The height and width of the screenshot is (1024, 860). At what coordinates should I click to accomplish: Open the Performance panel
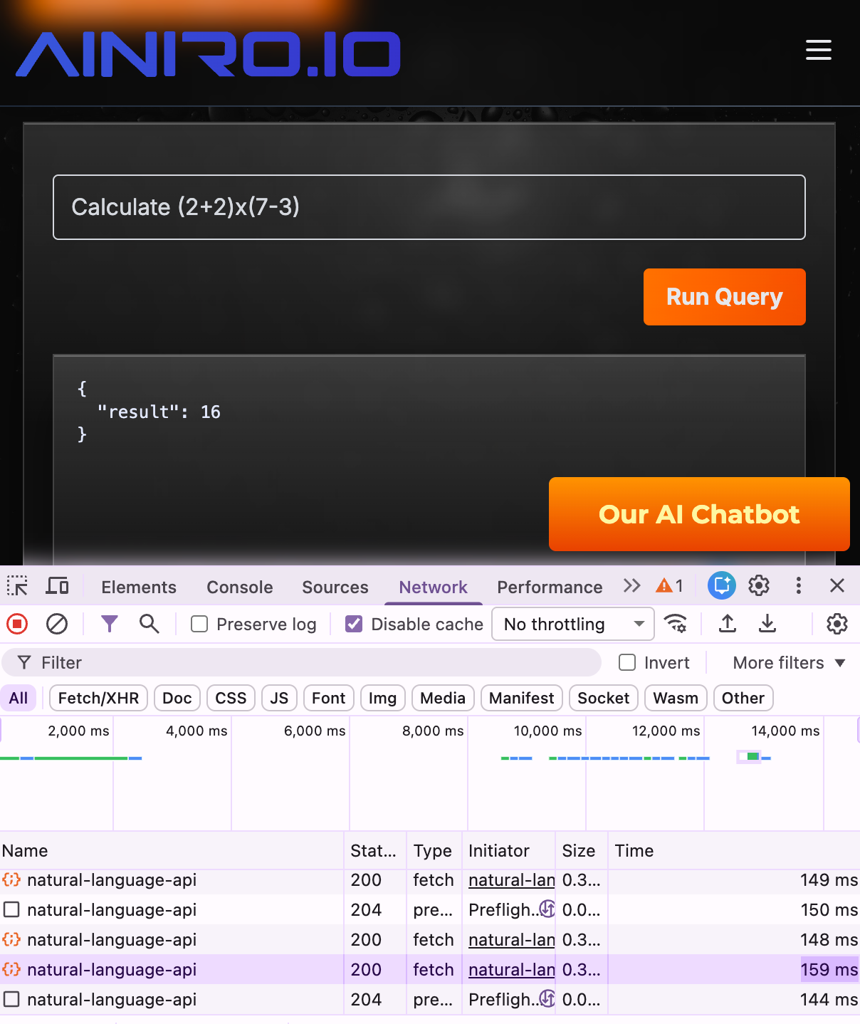tap(549, 587)
